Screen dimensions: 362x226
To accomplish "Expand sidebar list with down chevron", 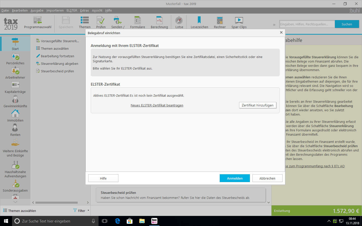I will 15,202.
